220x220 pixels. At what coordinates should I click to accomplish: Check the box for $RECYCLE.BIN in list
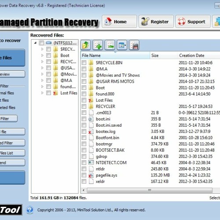pyautogui.click(x=84, y=63)
